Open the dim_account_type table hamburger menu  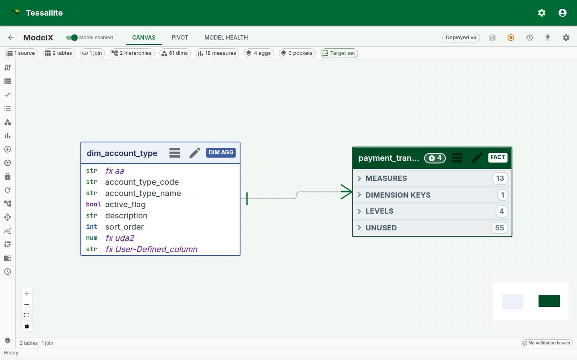tap(175, 153)
